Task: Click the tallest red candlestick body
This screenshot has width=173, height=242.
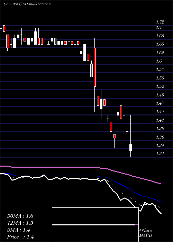Action: click(x=95, y=67)
